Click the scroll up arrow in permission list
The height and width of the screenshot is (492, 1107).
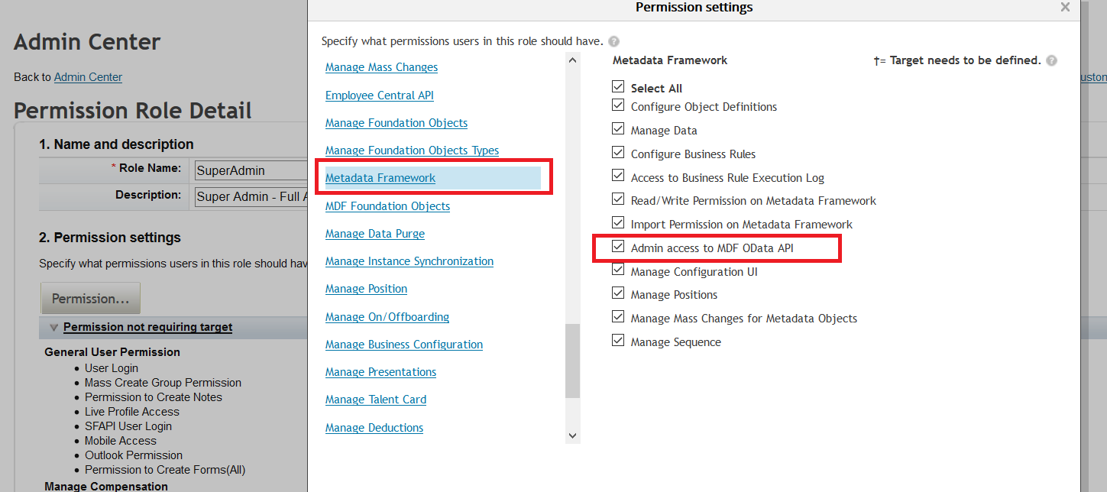(572, 60)
